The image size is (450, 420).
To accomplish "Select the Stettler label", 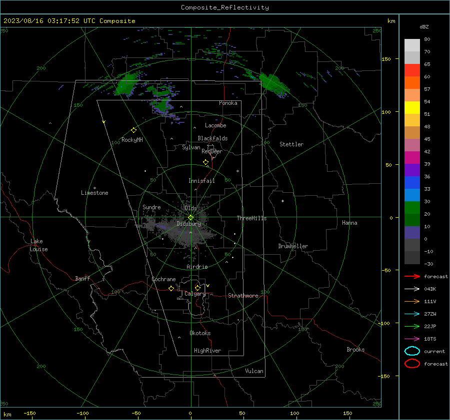I will pyautogui.click(x=291, y=144).
